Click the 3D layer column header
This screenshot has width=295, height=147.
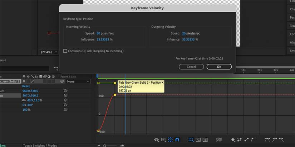click(x=53, y=77)
